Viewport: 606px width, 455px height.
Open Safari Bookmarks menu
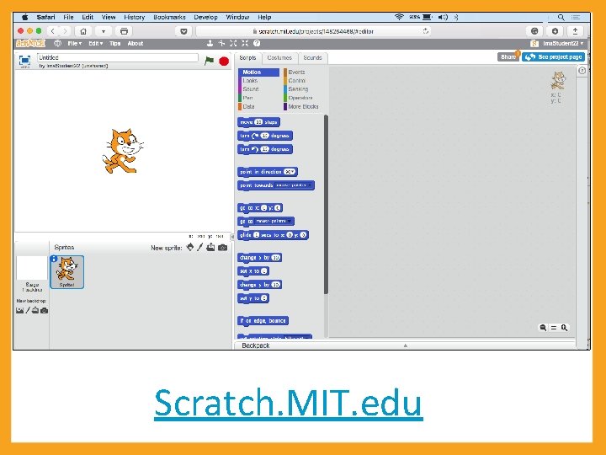(x=170, y=17)
